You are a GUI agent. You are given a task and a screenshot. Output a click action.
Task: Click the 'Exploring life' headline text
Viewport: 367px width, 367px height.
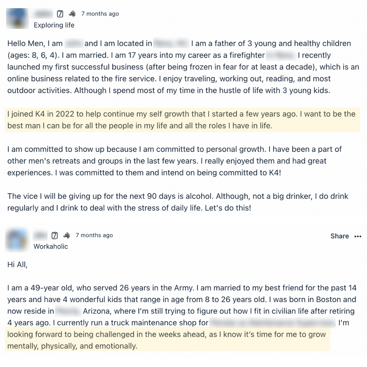click(x=54, y=25)
